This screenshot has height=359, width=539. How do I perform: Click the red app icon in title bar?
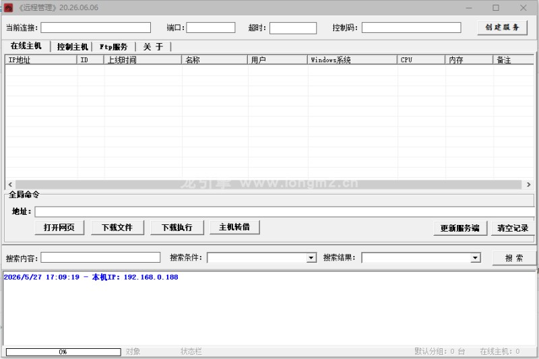coord(9,7)
